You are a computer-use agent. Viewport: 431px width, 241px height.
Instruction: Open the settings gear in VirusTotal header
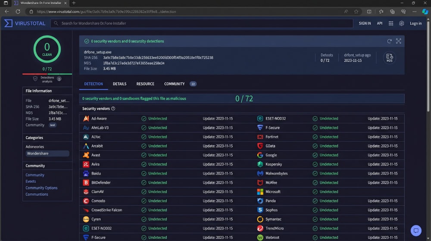point(402,23)
